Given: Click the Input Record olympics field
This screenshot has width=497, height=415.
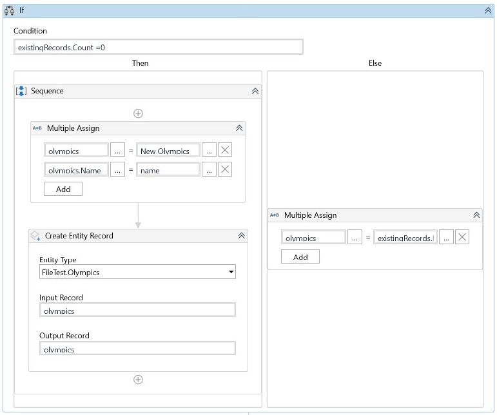Looking at the screenshot, I should 137,310.
